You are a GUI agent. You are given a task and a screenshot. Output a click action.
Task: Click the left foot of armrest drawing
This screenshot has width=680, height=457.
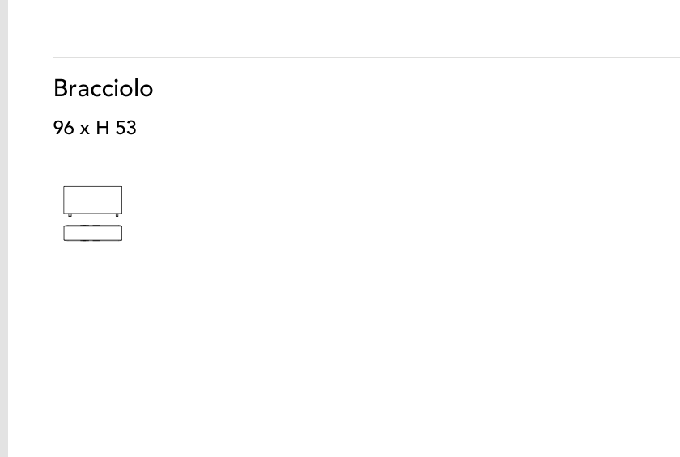pos(70,215)
